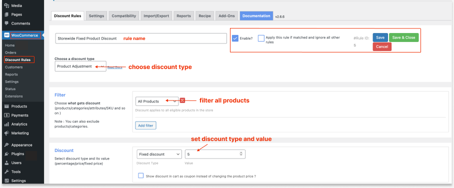454x188 pixels.
Task: Toggle the Enable? checkbox
Action: [235, 38]
